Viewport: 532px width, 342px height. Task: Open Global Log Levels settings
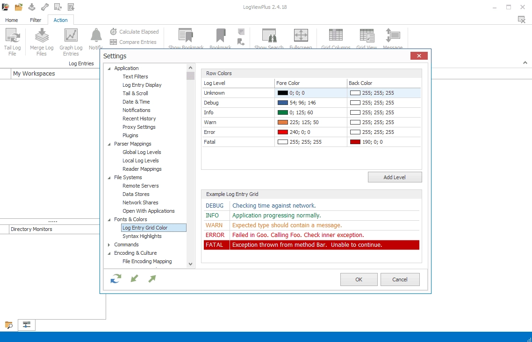point(142,152)
